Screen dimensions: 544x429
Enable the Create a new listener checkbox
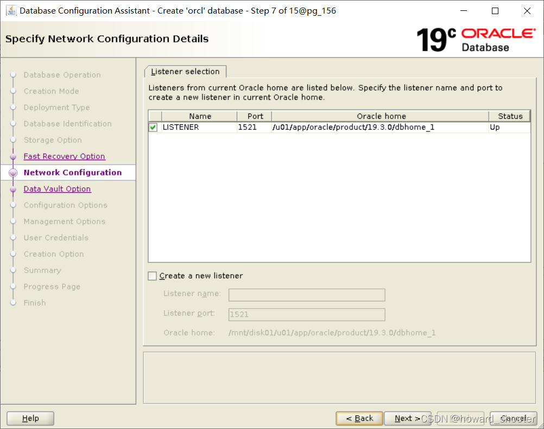click(x=153, y=276)
